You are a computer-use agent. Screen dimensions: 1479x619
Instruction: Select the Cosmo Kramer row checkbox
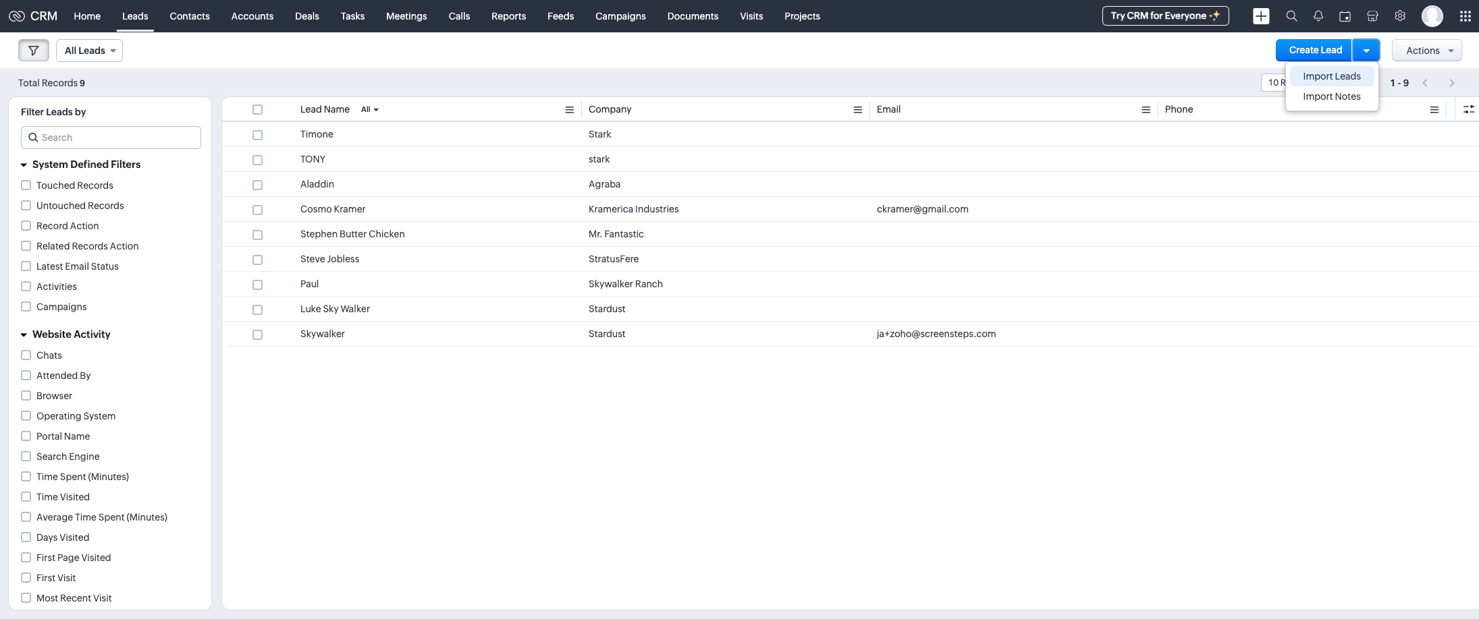pyautogui.click(x=257, y=210)
